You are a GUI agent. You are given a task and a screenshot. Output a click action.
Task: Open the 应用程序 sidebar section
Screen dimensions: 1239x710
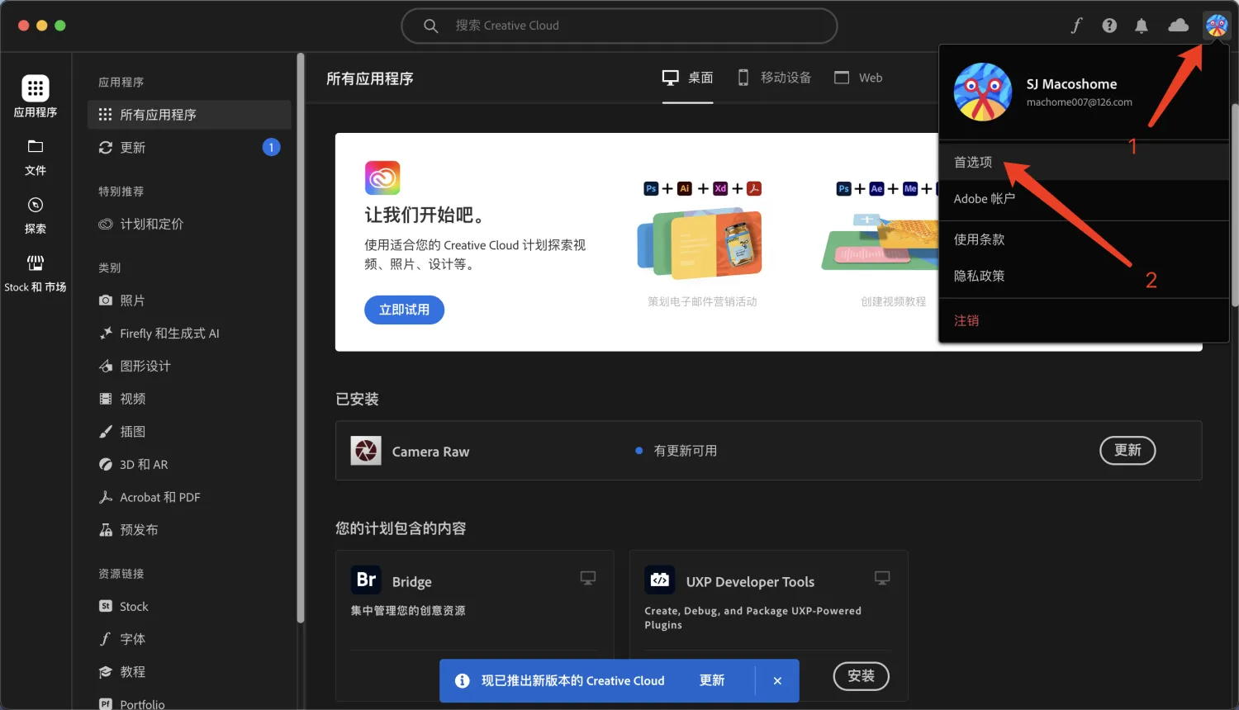tap(36, 97)
